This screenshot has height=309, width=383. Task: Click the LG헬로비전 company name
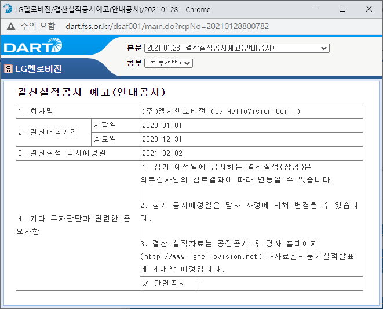(38, 69)
